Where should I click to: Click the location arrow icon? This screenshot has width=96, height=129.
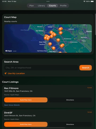[5, 73]
